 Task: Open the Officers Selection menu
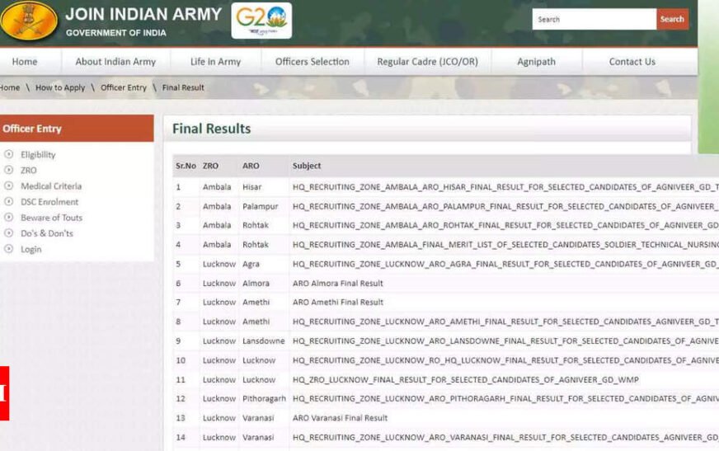pyautogui.click(x=313, y=61)
